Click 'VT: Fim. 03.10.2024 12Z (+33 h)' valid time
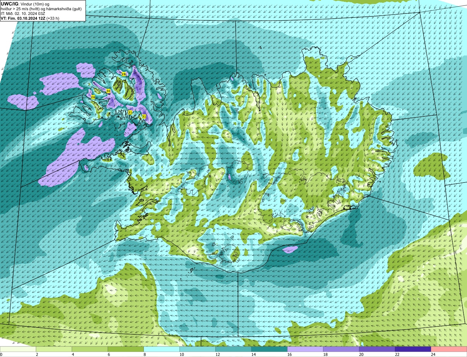 coord(30,18)
